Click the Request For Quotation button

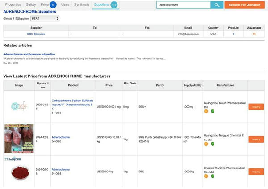click(x=245, y=5)
